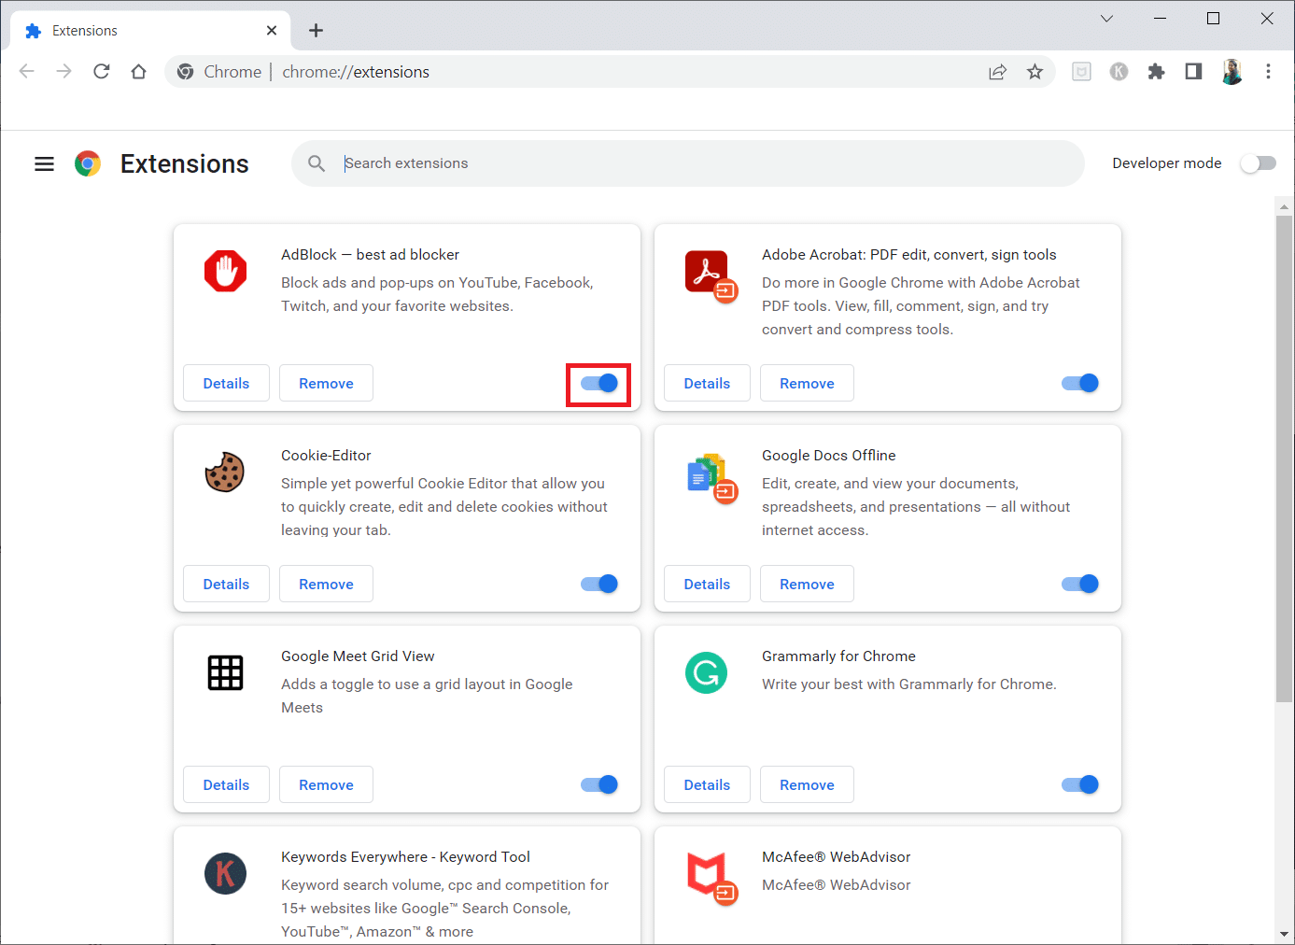Switch off Grammarly for Chrome toggle
Screen dimensions: 1295x945
1079,784
